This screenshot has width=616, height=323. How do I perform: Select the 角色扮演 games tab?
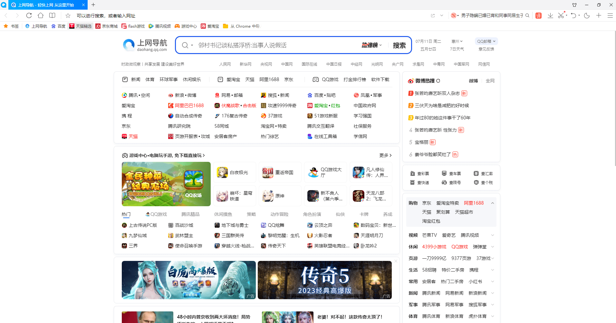(x=312, y=214)
